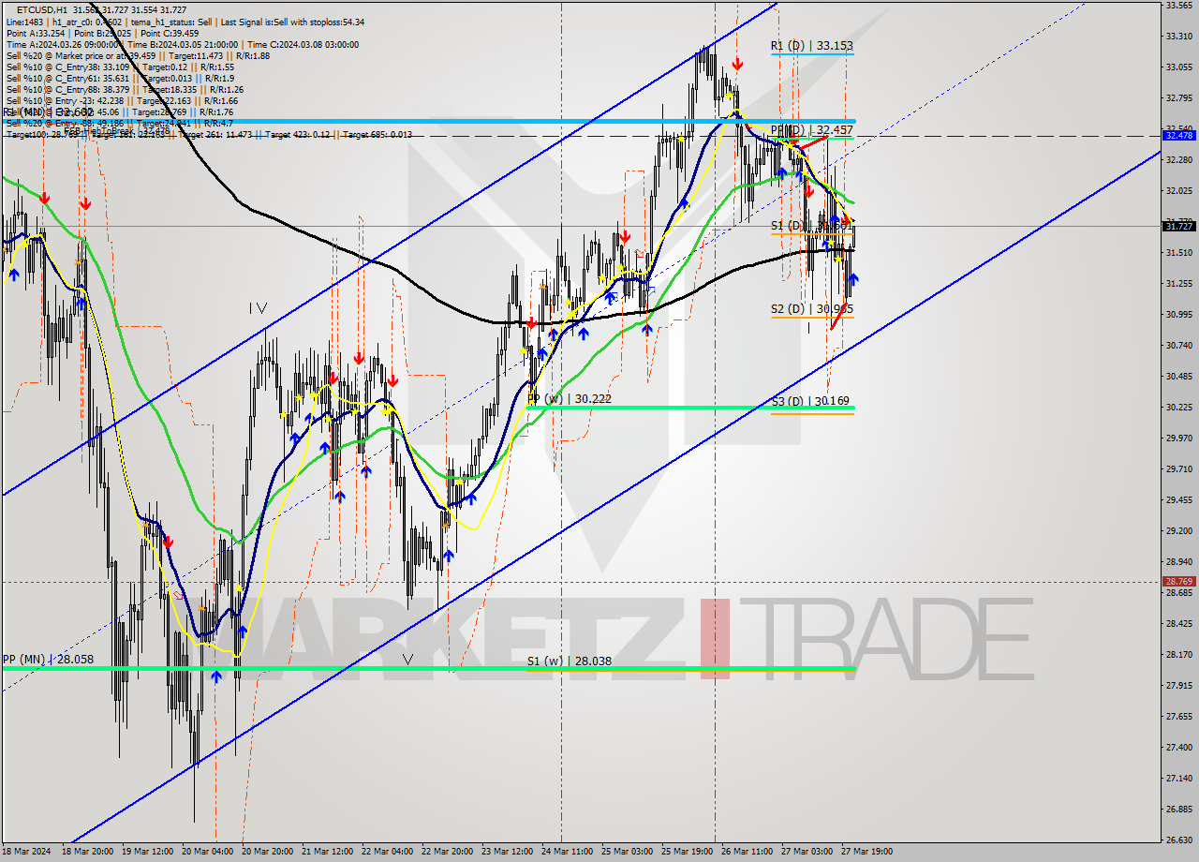This screenshot has height=862, width=1199.
Task: Click the 30.225 price axis value
Action: point(1178,407)
